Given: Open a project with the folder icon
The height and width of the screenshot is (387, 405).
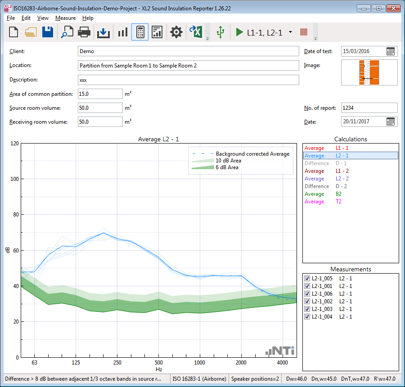Looking at the screenshot, I should [31, 32].
